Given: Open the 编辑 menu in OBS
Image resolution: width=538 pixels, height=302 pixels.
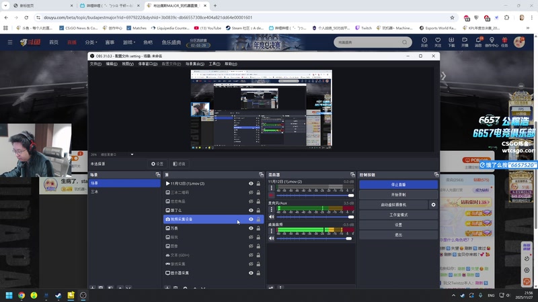Looking at the screenshot, I should (112, 64).
